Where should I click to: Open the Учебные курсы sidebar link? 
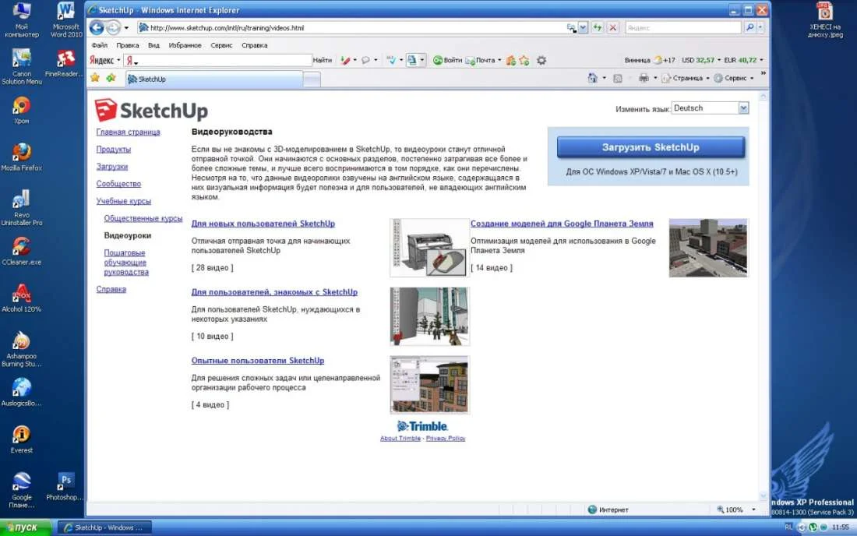click(124, 201)
